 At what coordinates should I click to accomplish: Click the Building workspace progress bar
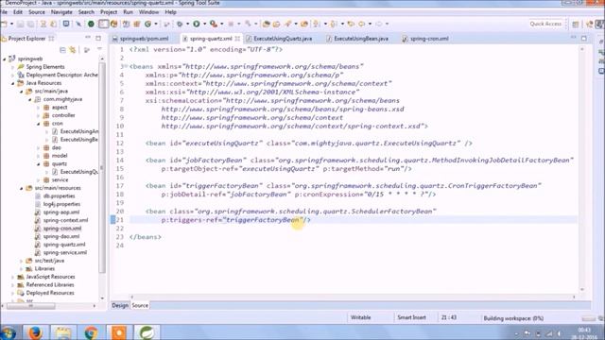tap(588, 318)
